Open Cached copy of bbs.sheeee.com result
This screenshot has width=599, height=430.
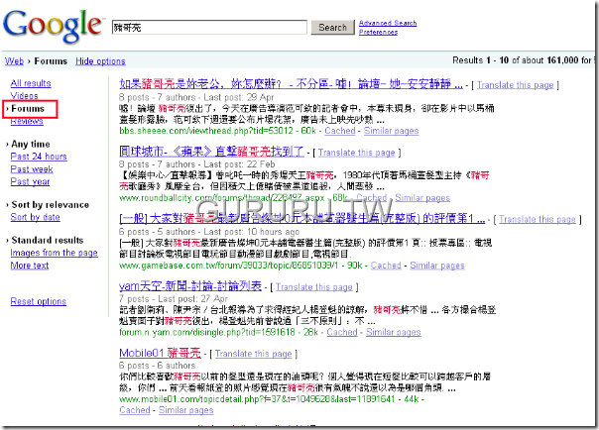340,131
